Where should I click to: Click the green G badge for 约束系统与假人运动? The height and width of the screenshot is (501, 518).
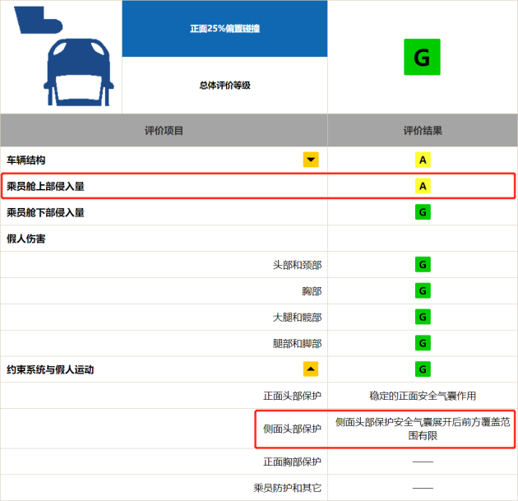pos(423,369)
